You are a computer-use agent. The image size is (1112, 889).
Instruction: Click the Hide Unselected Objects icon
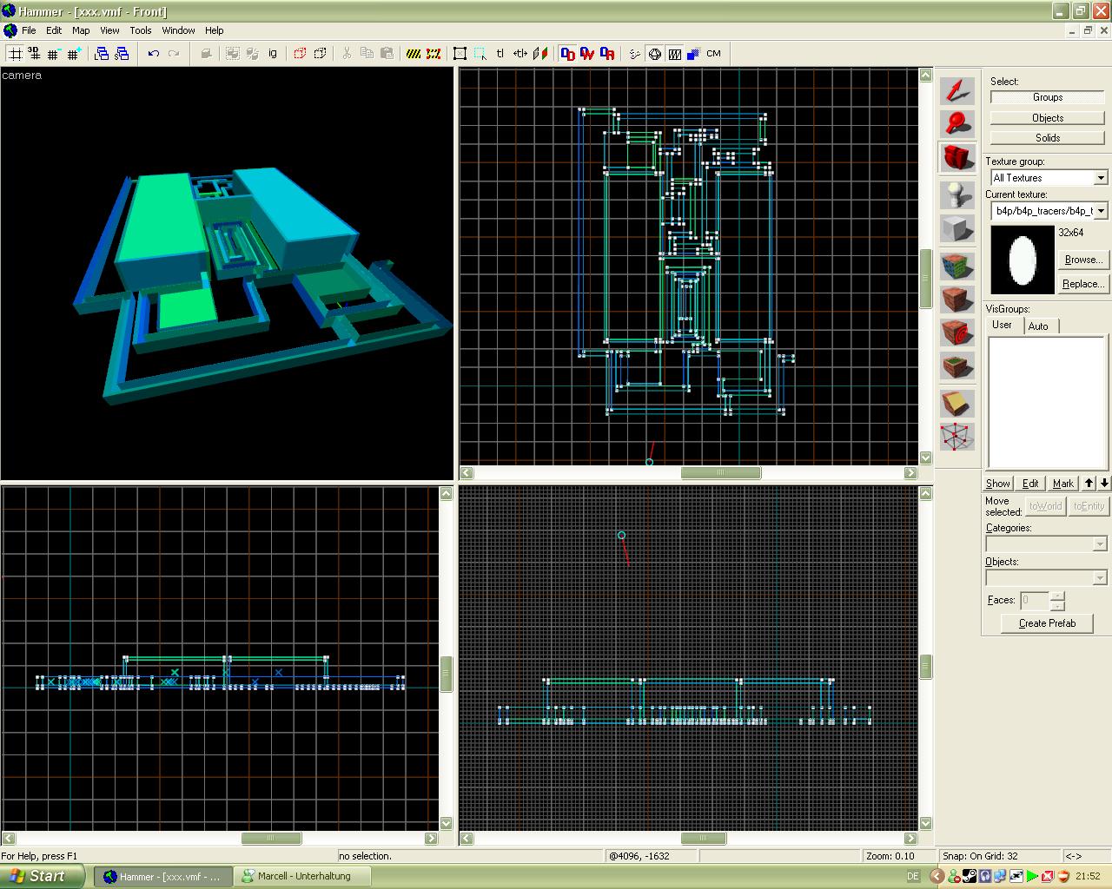(x=320, y=54)
